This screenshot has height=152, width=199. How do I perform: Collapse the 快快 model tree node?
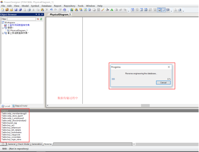(x=3, y=28)
